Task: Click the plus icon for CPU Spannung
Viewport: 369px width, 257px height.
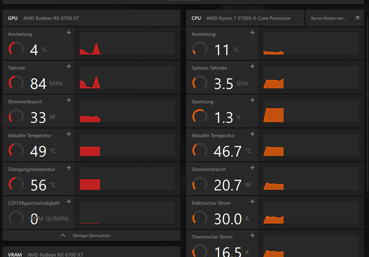Action: tap(252, 100)
